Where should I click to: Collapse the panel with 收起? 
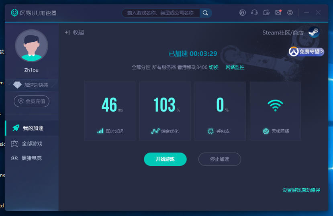pyautogui.click(x=74, y=33)
